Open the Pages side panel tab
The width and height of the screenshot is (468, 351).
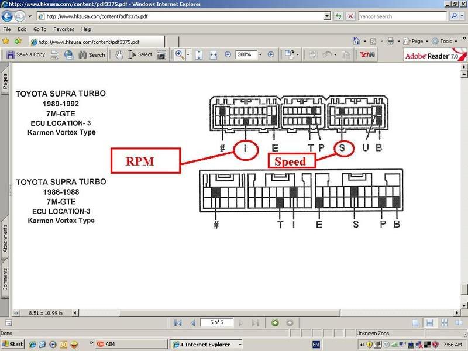[x=5, y=80]
